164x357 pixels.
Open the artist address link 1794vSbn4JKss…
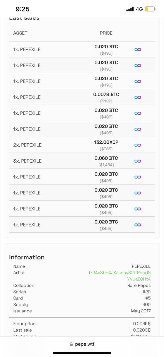120,276
